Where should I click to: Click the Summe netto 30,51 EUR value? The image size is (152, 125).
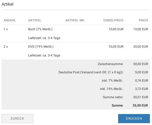point(140,97)
